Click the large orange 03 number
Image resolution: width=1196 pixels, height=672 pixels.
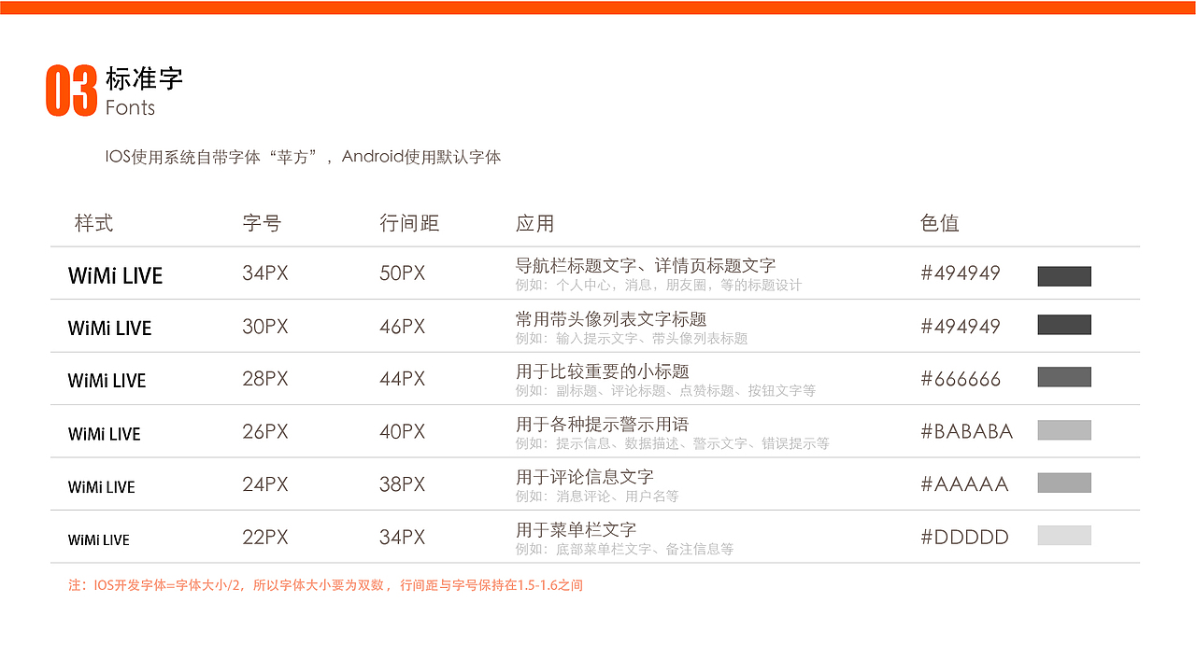coord(72,91)
